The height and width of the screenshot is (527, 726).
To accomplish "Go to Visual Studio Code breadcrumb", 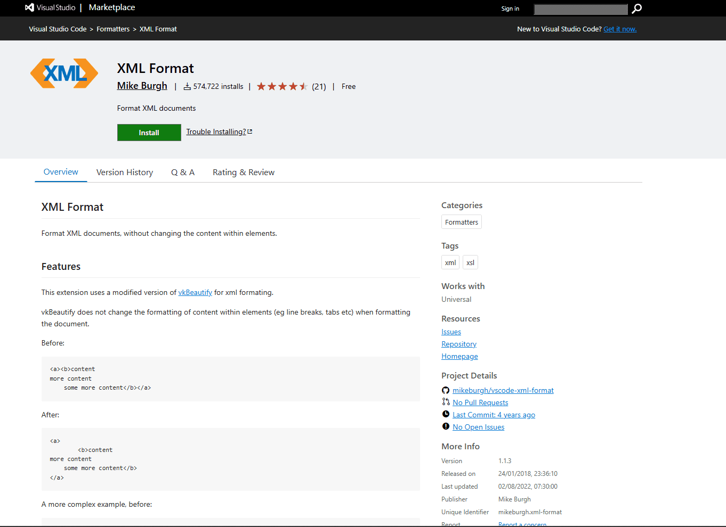I will (58, 29).
